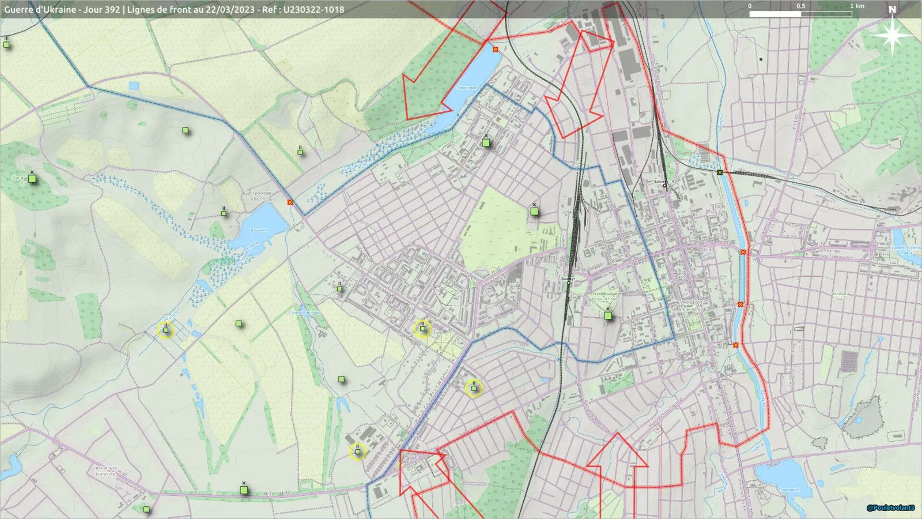Select green X unit marker south of Бахмут station
Screen dimensions: 922x519
(608, 314)
